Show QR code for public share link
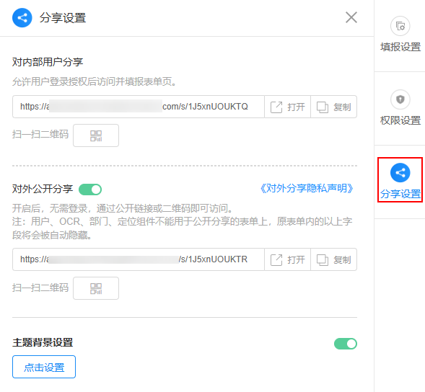Image resolution: width=425 pixels, height=392 pixels. [96, 288]
